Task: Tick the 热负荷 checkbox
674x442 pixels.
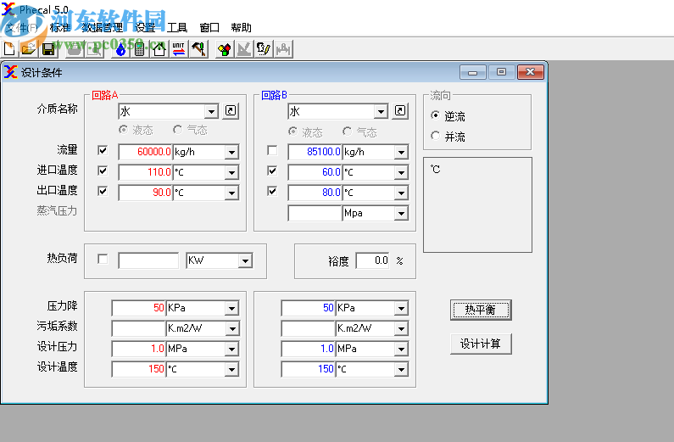Action: [x=103, y=260]
